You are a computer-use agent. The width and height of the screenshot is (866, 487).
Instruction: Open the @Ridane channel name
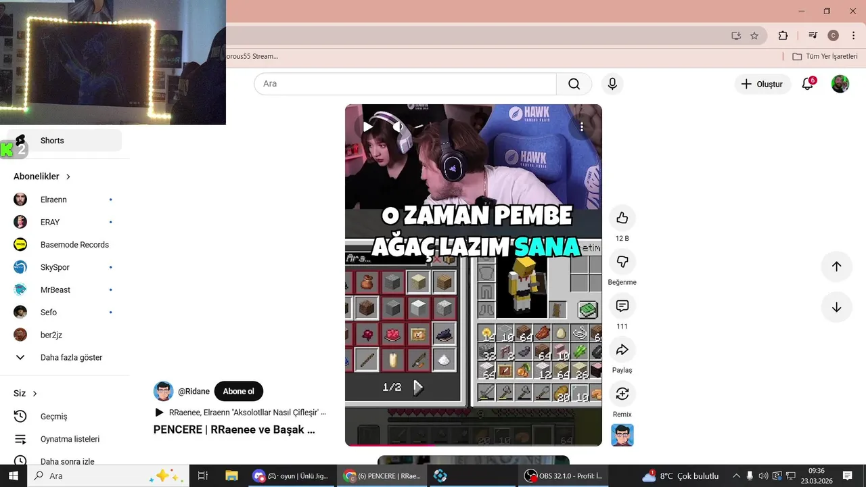click(x=194, y=392)
